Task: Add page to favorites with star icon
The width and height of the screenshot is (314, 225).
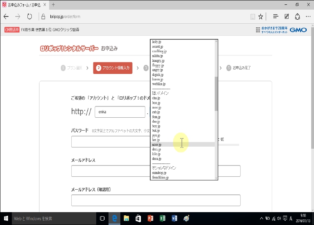Action: 260,16
